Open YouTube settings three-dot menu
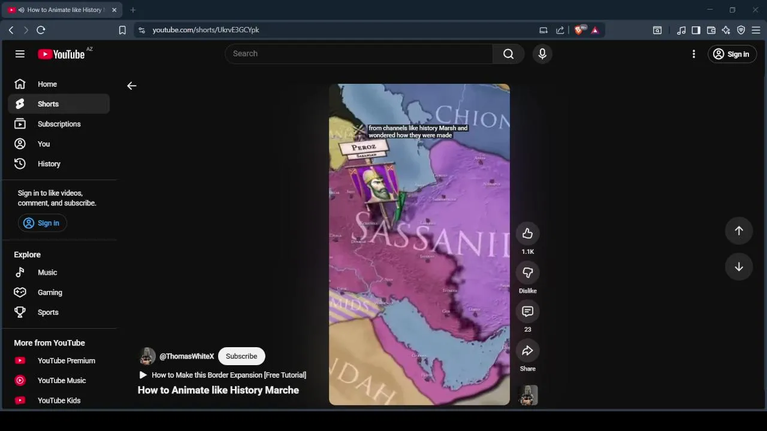Viewport: 767px width, 431px height. coord(694,54)
